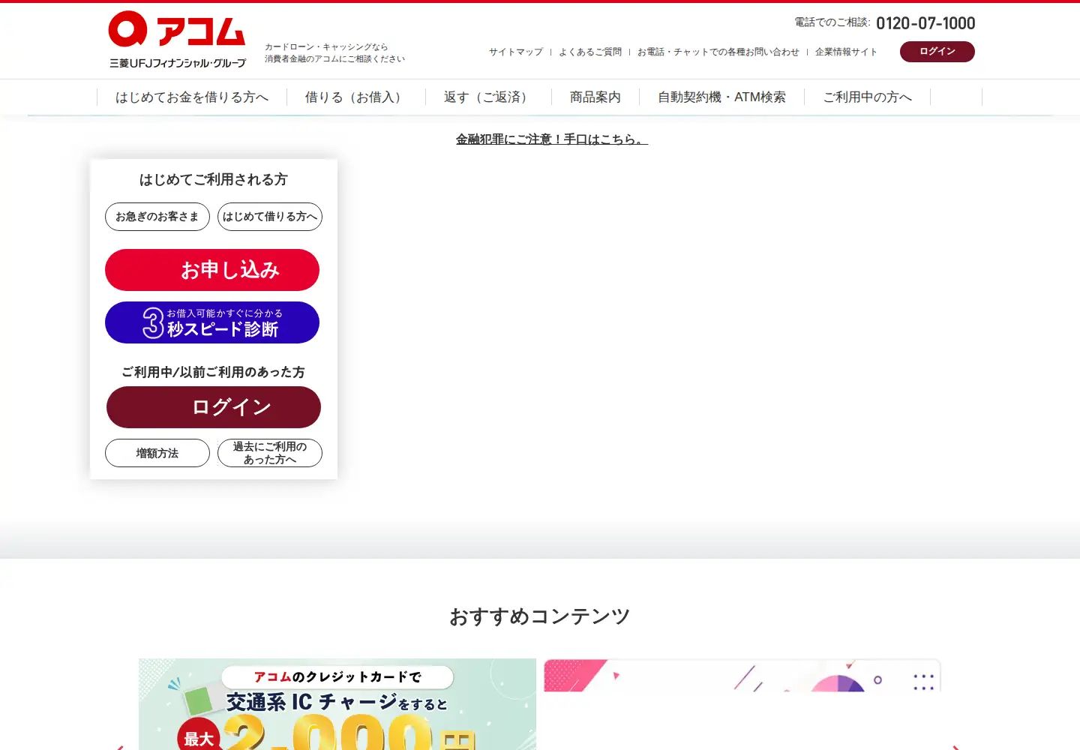Click the カードローン・キャッシングなら tagline text
The image size is (1080, 750).
[x=326, y=46]
